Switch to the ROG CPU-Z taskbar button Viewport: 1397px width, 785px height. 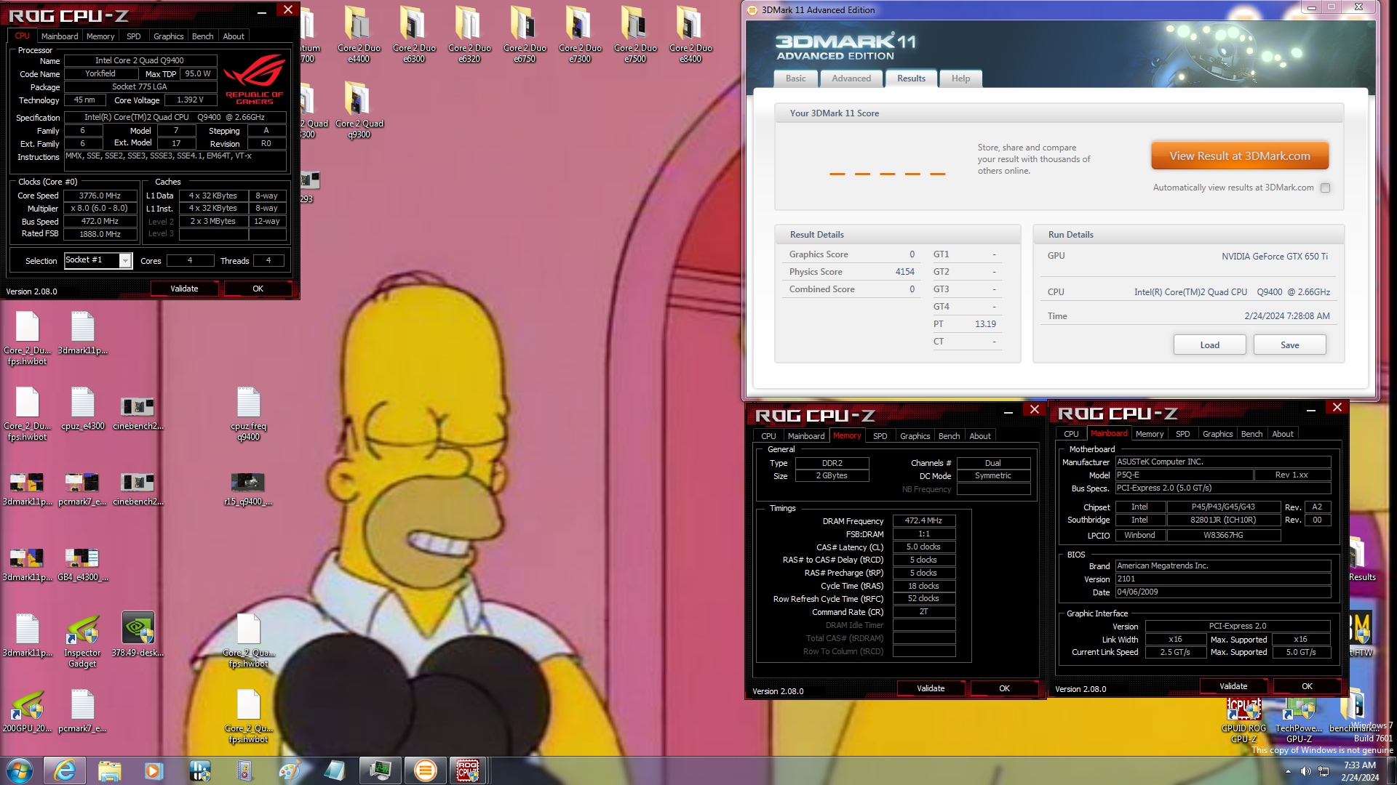[x=467, y=770]
